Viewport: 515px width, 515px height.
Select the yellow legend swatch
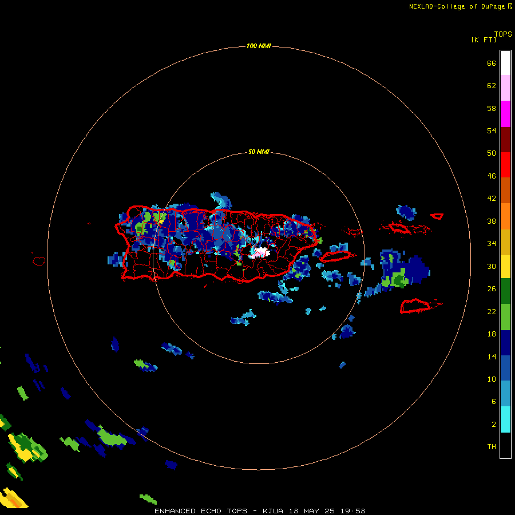point(505,266)
